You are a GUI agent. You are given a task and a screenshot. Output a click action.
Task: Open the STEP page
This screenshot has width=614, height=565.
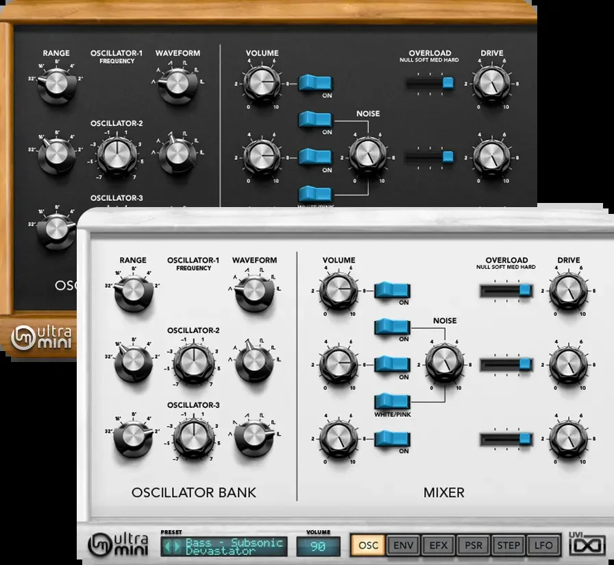tap(508, 545)
